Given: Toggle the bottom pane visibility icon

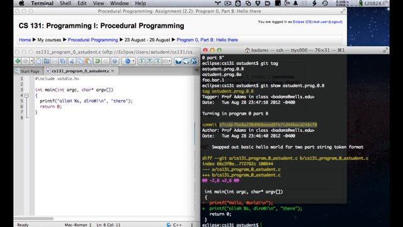Looking at the screenshot, I should pyautogui.click(x=150, y=61).
